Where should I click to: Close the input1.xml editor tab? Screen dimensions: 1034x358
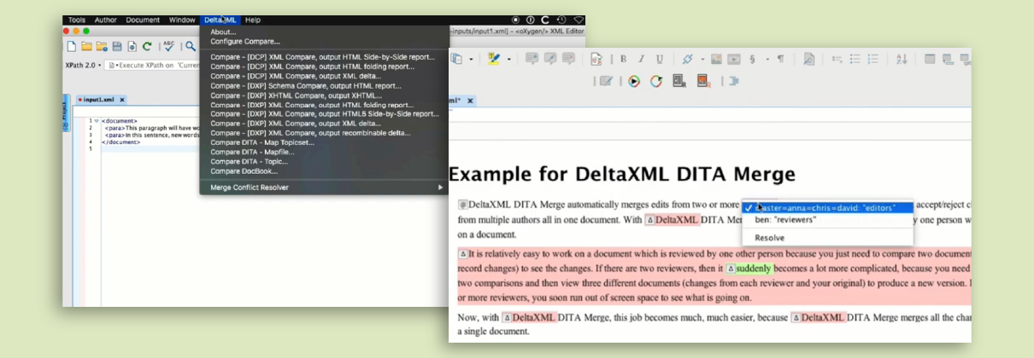[122, 100]
